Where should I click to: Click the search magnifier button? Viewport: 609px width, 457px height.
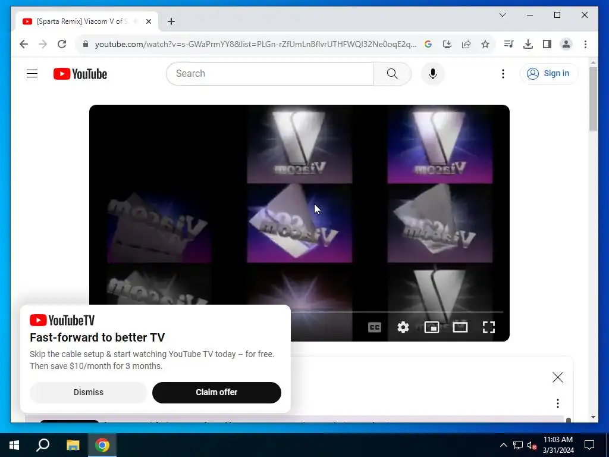[393, 73]
